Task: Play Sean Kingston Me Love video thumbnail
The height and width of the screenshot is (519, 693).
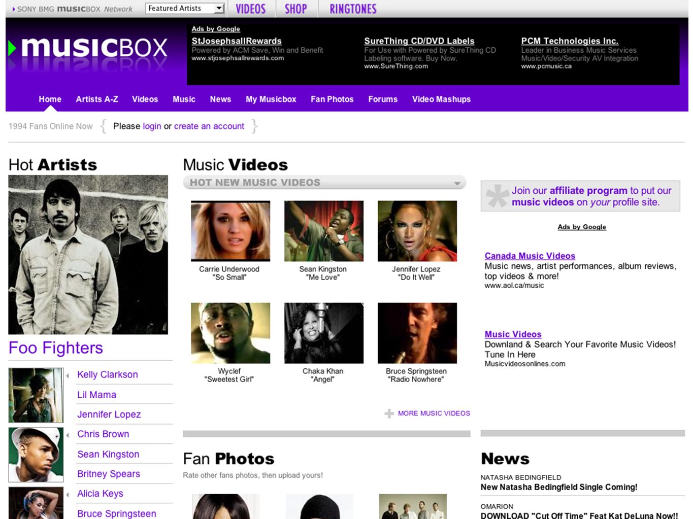Action: click(x=324, y=231)
